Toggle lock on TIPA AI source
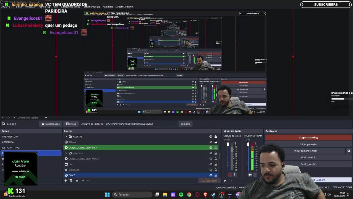 [216, 142]
